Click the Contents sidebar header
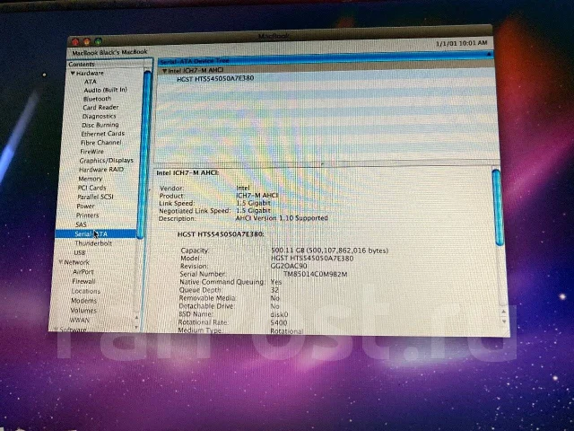Screen dimensions: 574x431 (109, 64)
